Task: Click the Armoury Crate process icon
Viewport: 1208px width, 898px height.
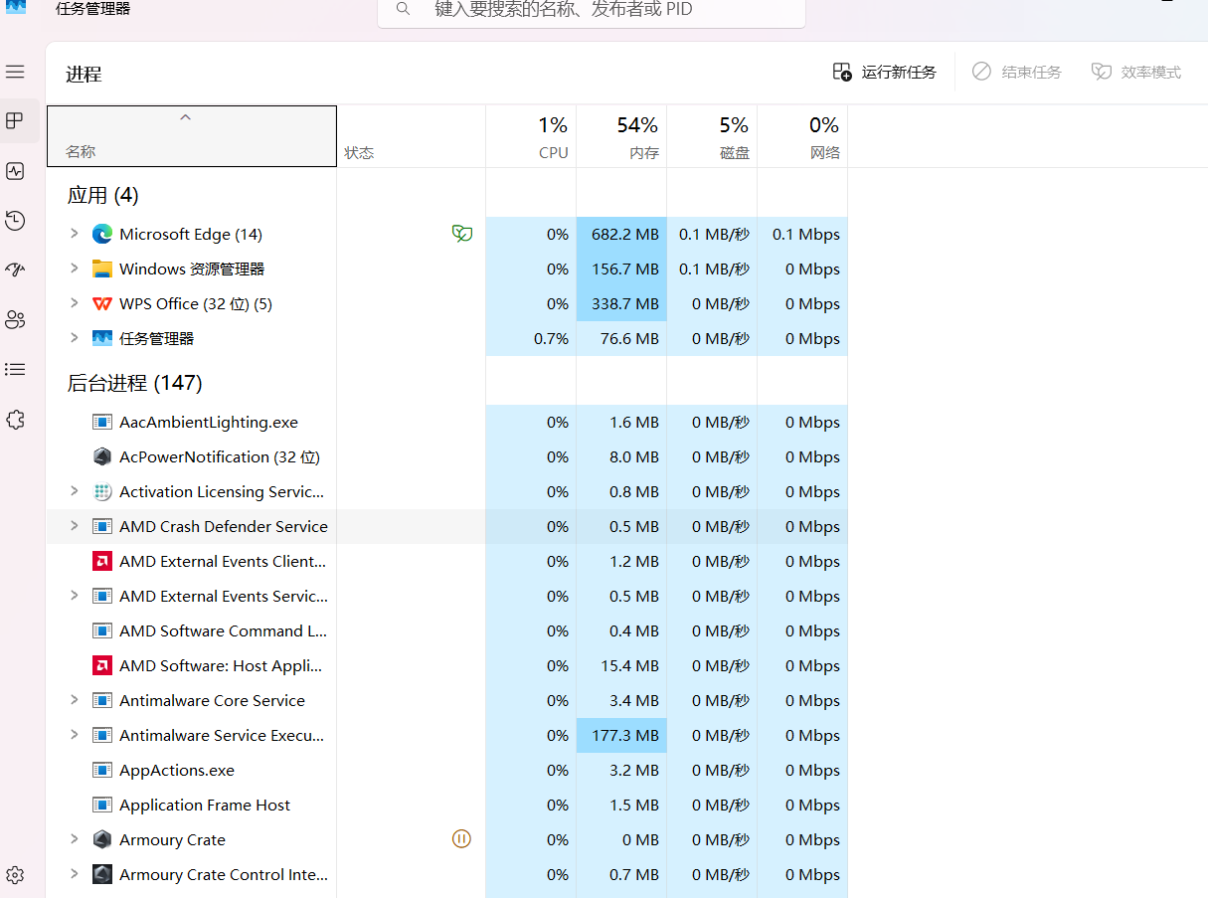Action: click(101, 839)
